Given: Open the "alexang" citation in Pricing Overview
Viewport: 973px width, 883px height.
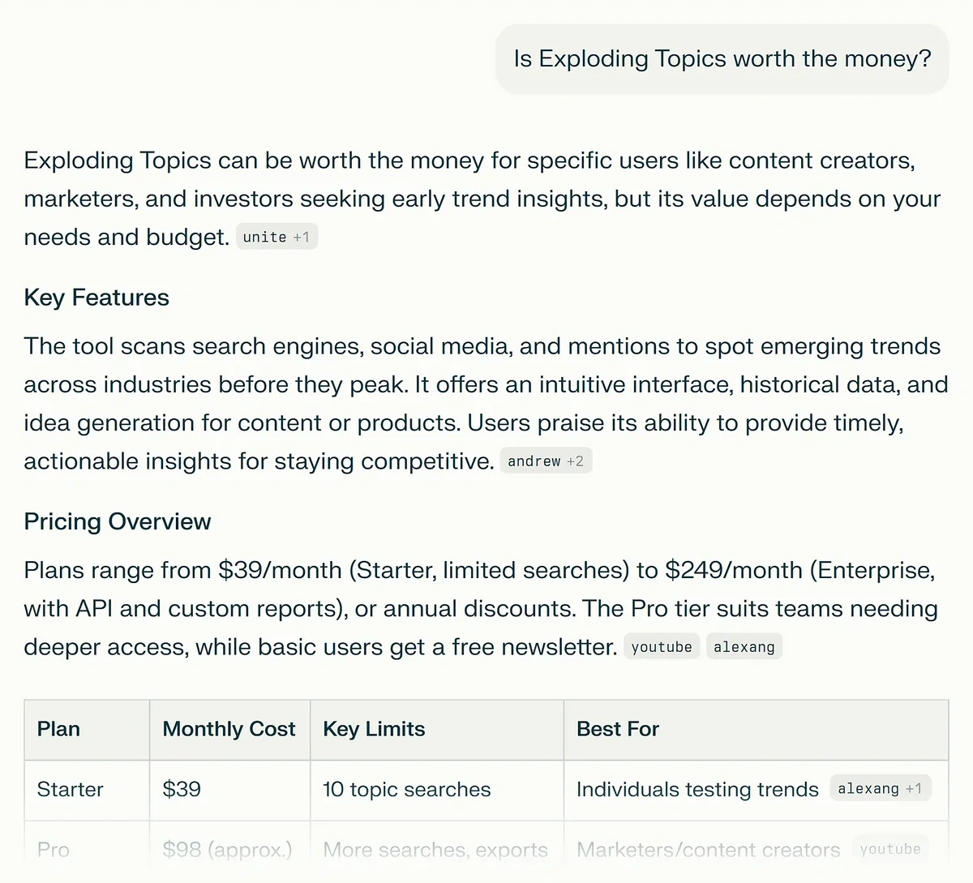Looking at the screenshot, I should tap(744, 646).
